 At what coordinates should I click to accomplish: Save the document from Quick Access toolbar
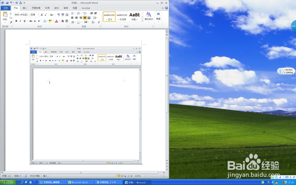click(x=7, y=3)
